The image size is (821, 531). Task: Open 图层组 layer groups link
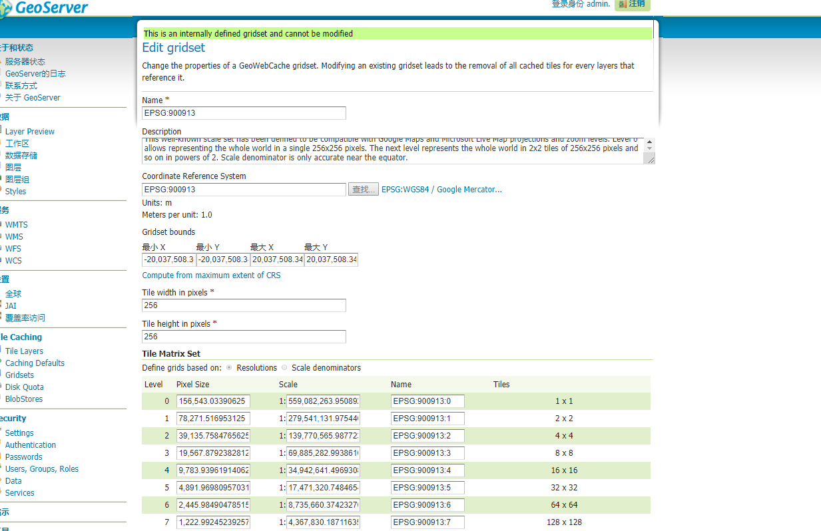click(x=17, y=180)
